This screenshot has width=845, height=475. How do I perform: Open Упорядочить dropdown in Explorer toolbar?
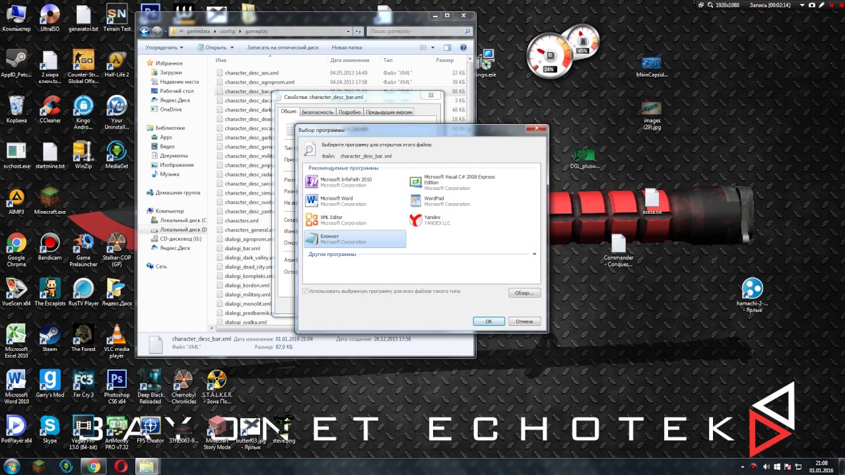[164, 47]
